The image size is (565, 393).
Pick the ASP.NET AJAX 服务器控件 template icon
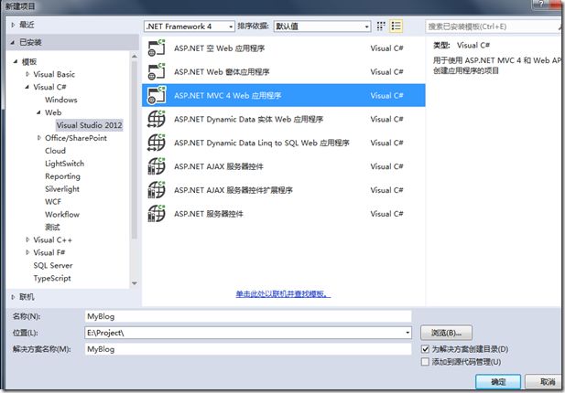pos(157,166)
